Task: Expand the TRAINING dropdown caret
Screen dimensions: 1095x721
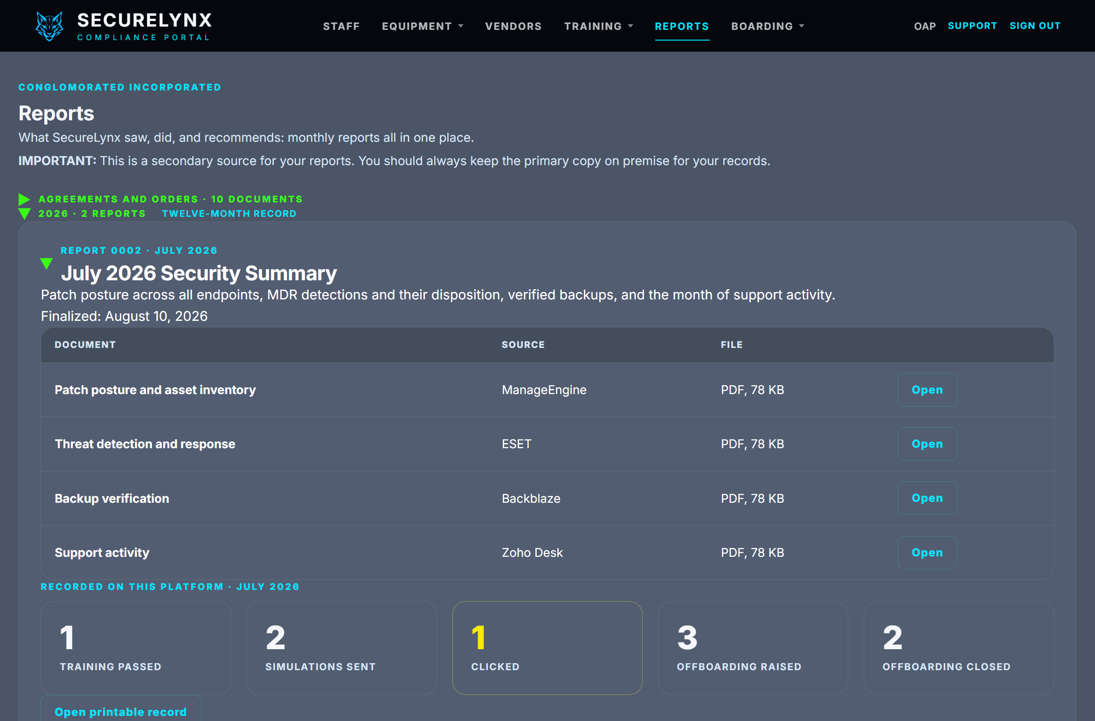Action: [631, 26]
